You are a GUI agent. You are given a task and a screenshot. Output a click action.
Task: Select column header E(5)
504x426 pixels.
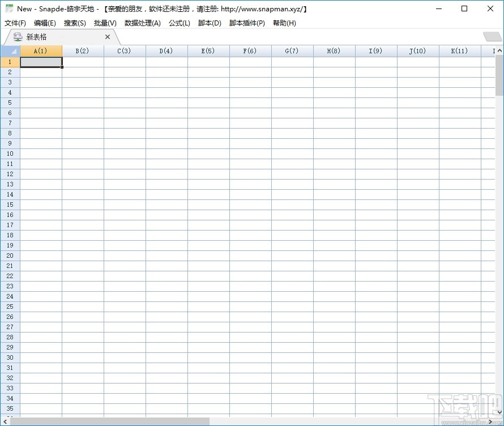pos(208,51)
